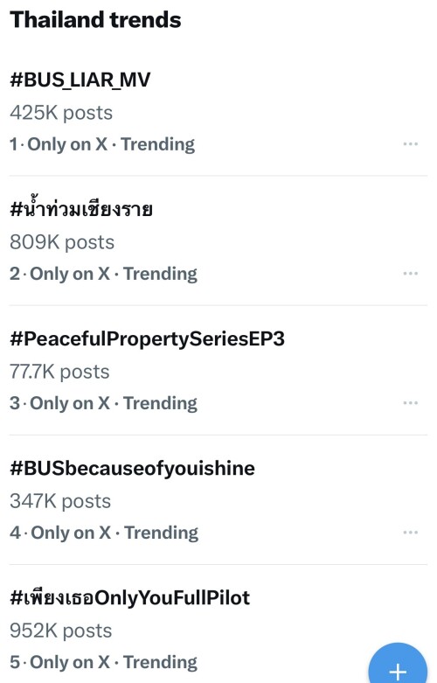The width and height of the screenshot is (437, 683).
Task: Tap the blue compose post plus button
Action: (398, 664)
